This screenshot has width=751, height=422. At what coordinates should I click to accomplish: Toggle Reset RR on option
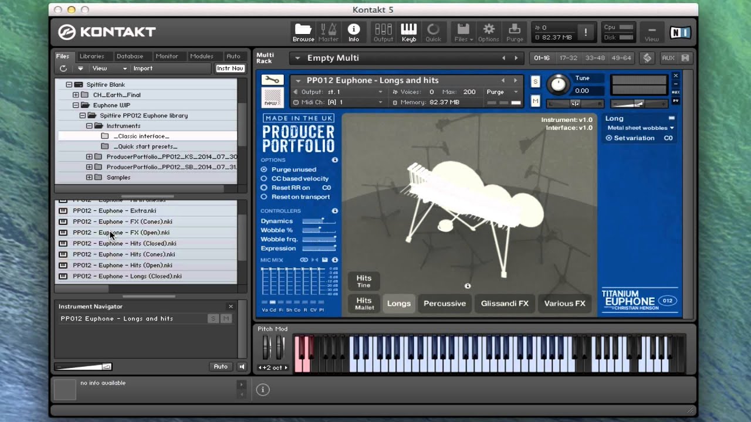pyautogui.click(x=263, y=188)
